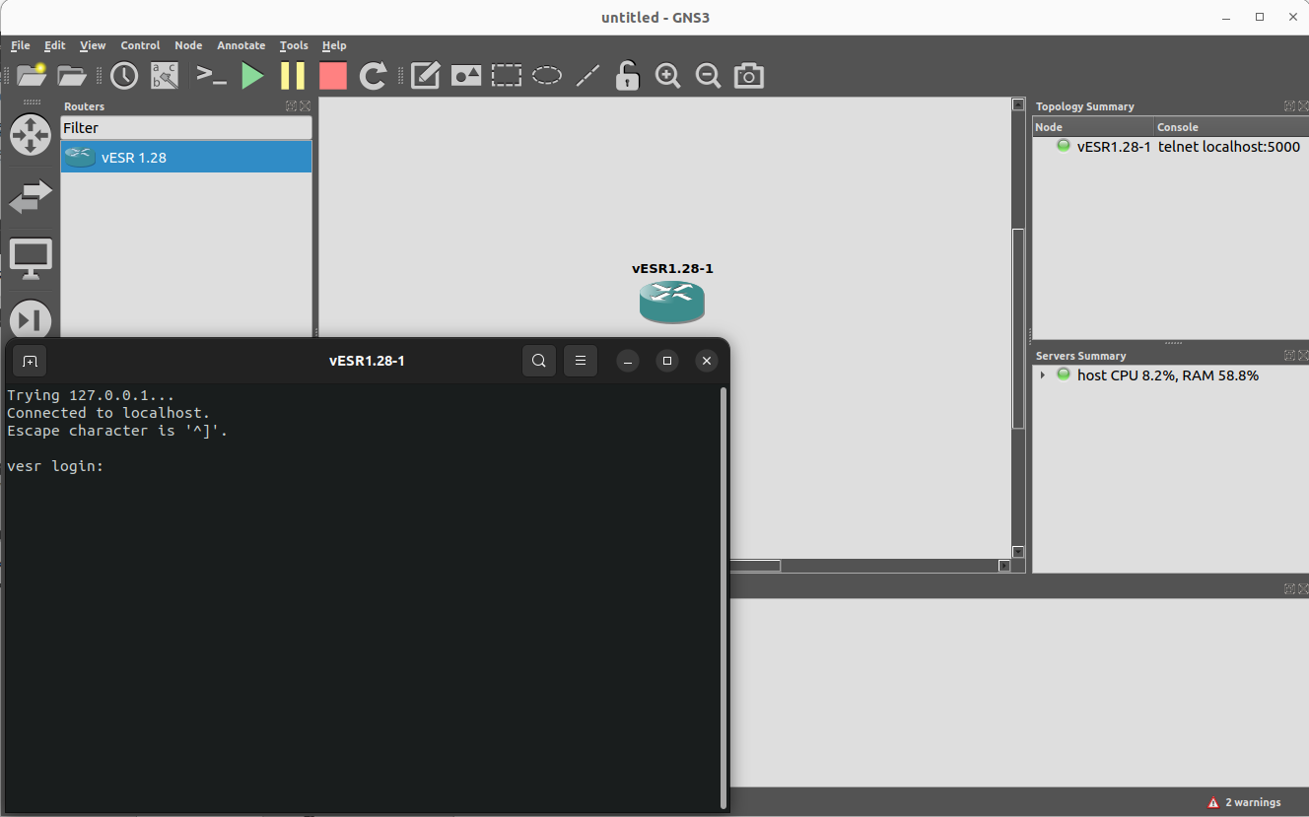Maximize the vESR1.28-1 terminal window

[667, 361]
